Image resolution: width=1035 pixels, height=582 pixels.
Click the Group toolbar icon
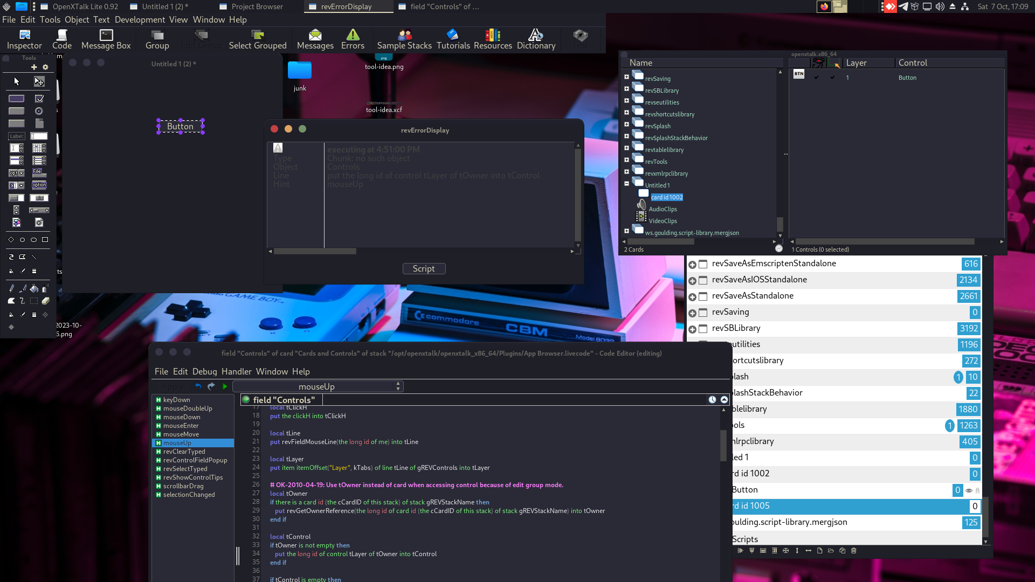[157, 39]
